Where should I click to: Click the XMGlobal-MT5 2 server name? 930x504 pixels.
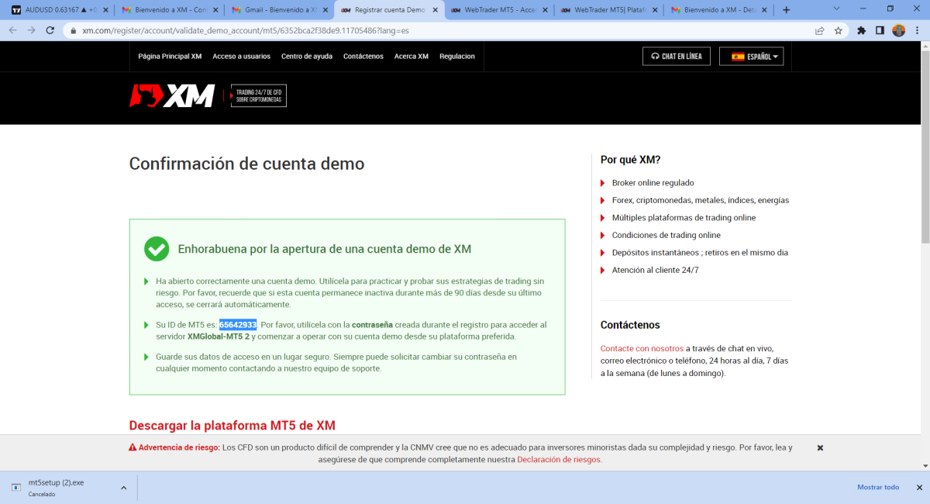(218, 337)
